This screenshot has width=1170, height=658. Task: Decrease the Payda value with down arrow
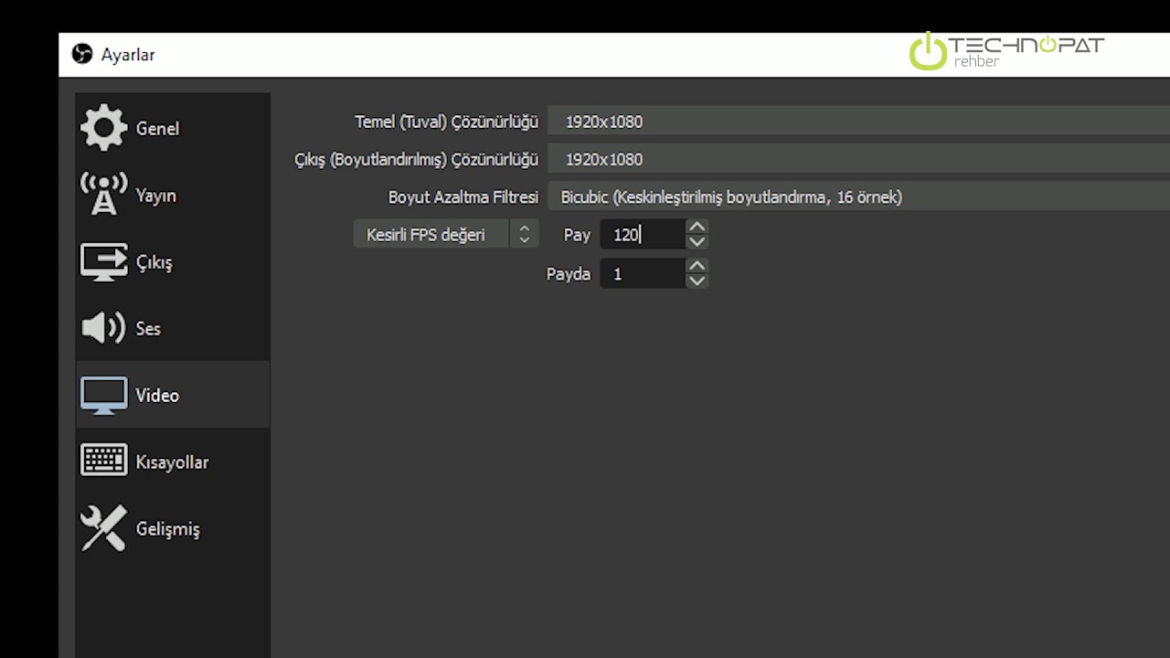(x=697, y=281)
